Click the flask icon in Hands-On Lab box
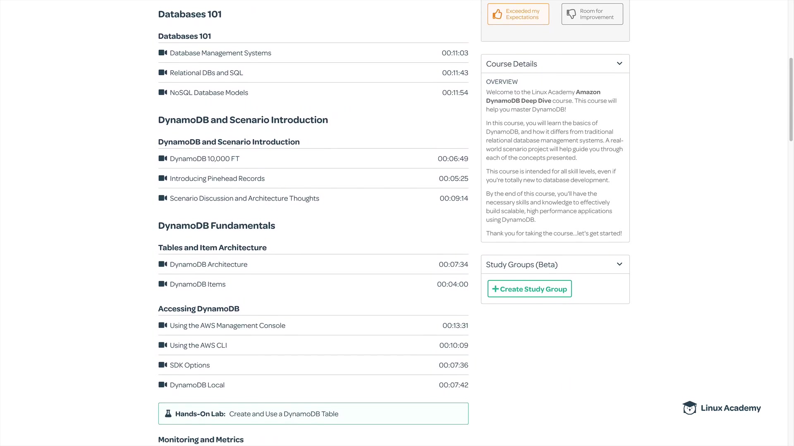The width and height of the screenshot is (794, 446). pyautogui.click(x=168, y=414)
